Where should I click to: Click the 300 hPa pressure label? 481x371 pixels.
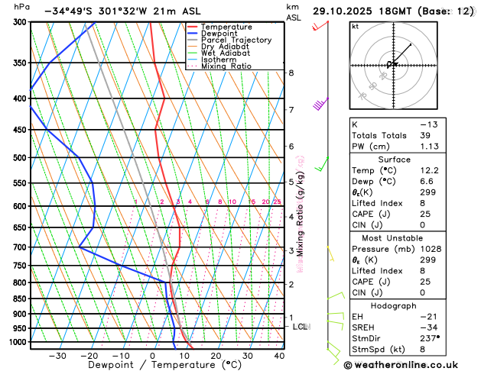21,22
